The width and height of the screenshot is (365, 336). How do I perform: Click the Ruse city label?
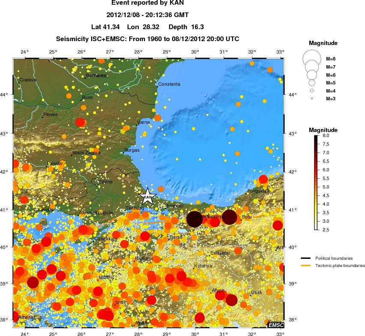tap(87, 97)
